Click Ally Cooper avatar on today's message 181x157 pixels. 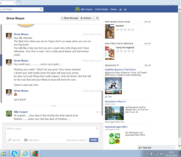point(9,114)
